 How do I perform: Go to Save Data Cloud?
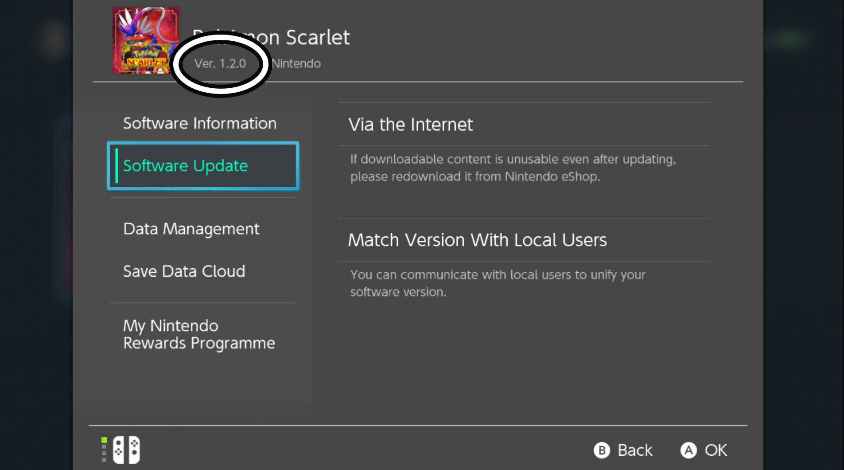pyautogui.click(x=184, y=271)
